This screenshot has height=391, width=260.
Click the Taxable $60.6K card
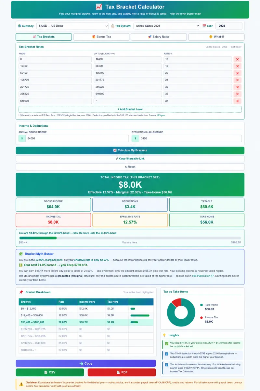(x=207, y=205)
